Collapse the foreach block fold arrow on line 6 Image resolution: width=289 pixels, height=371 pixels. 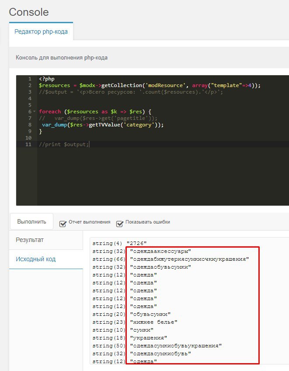point(35,111)
